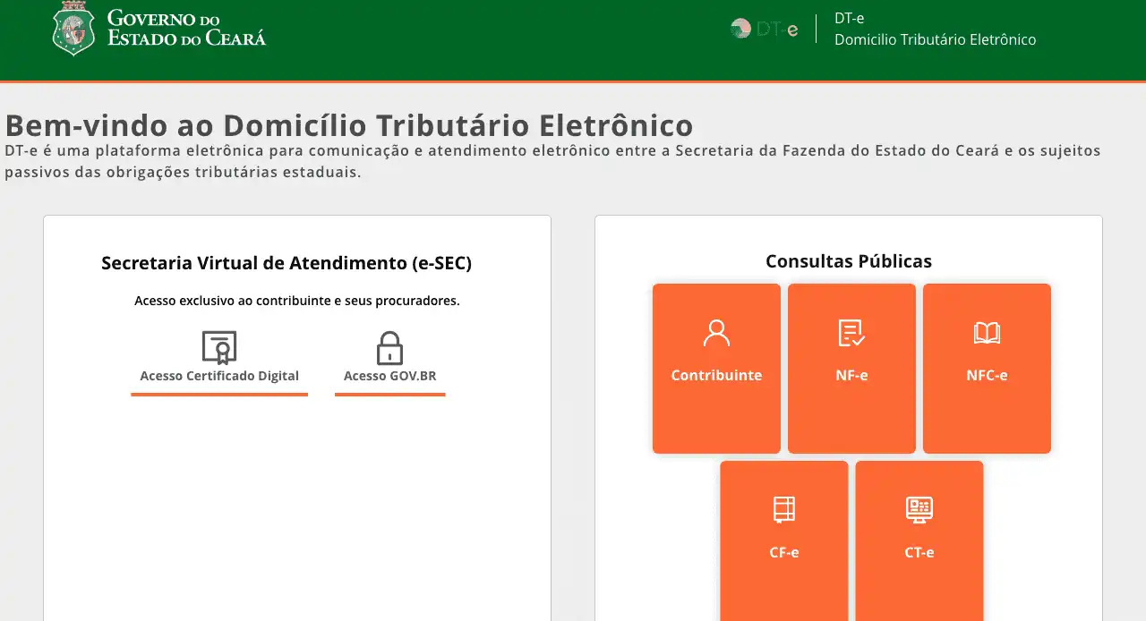Screen dimensions: 1146x621
Task: Select the Contribuinte person icon
Action: 716,333
